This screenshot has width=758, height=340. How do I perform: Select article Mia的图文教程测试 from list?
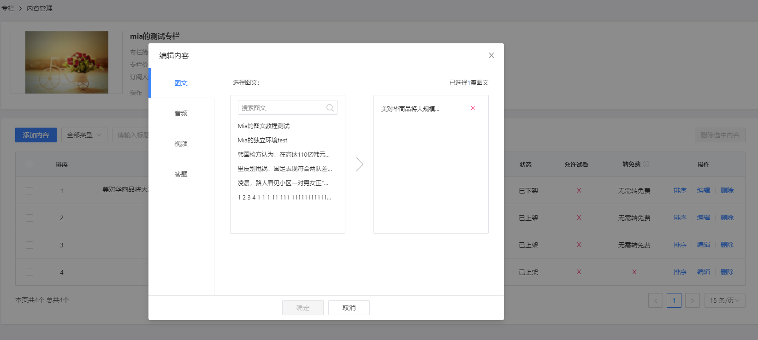pos(264,126)
